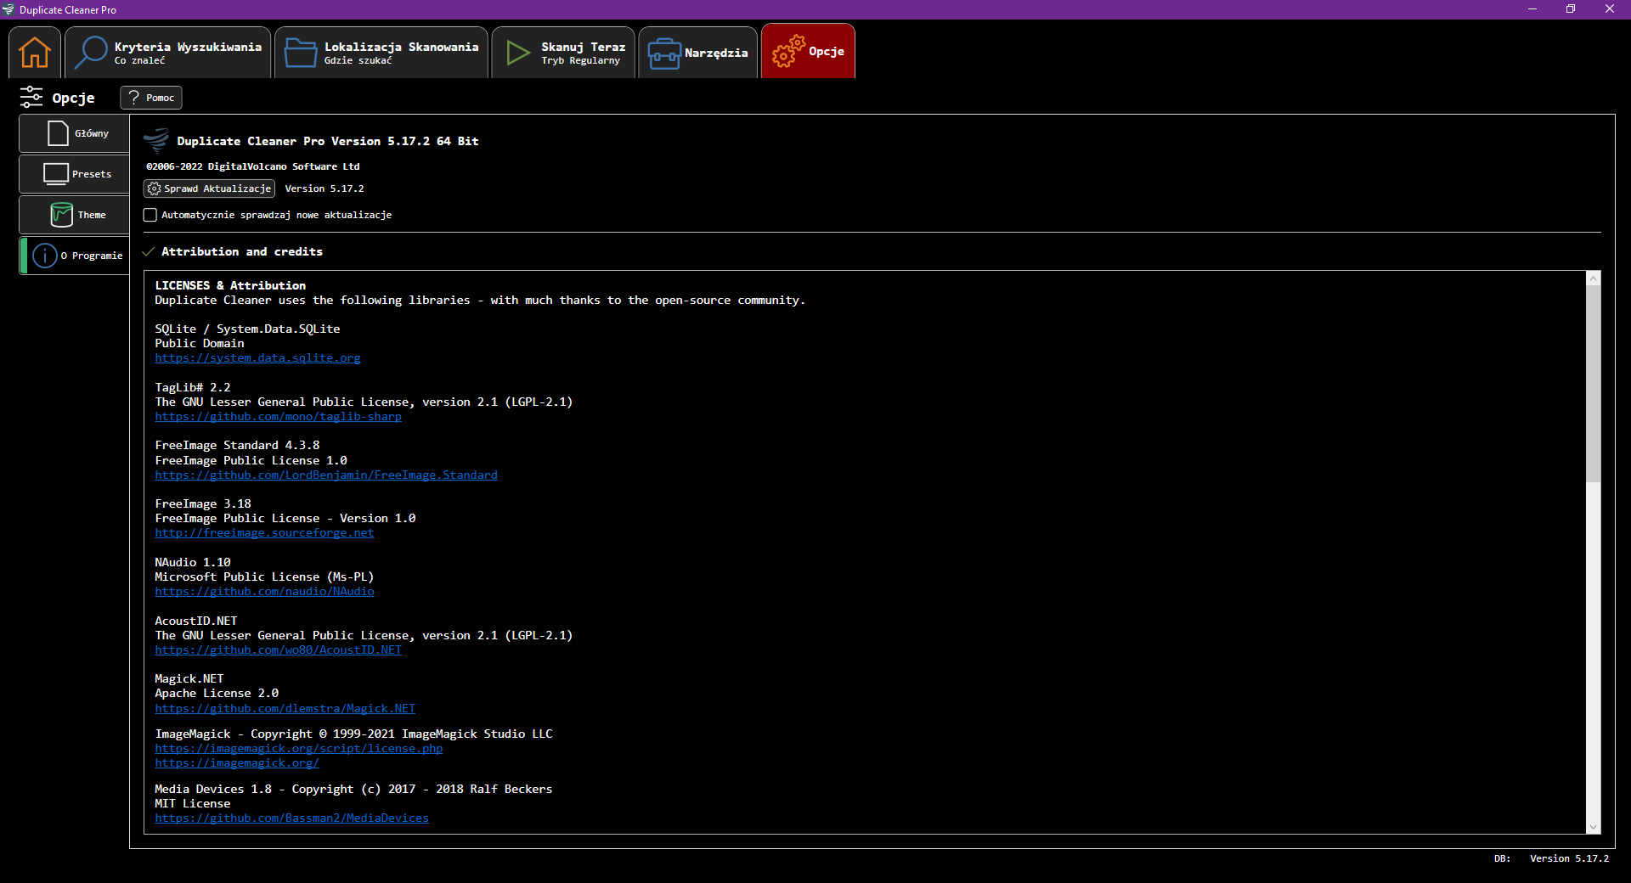
Task: Click the app icon in the title bar
Action: click(8, 9)
